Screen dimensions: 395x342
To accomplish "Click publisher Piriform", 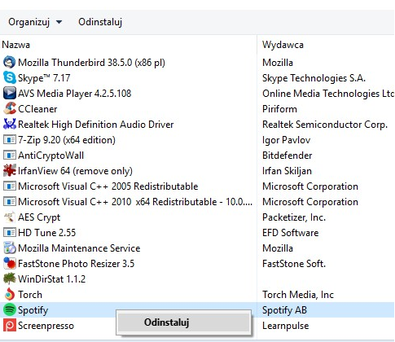I will pyautogui.click(x=279, y=109).
